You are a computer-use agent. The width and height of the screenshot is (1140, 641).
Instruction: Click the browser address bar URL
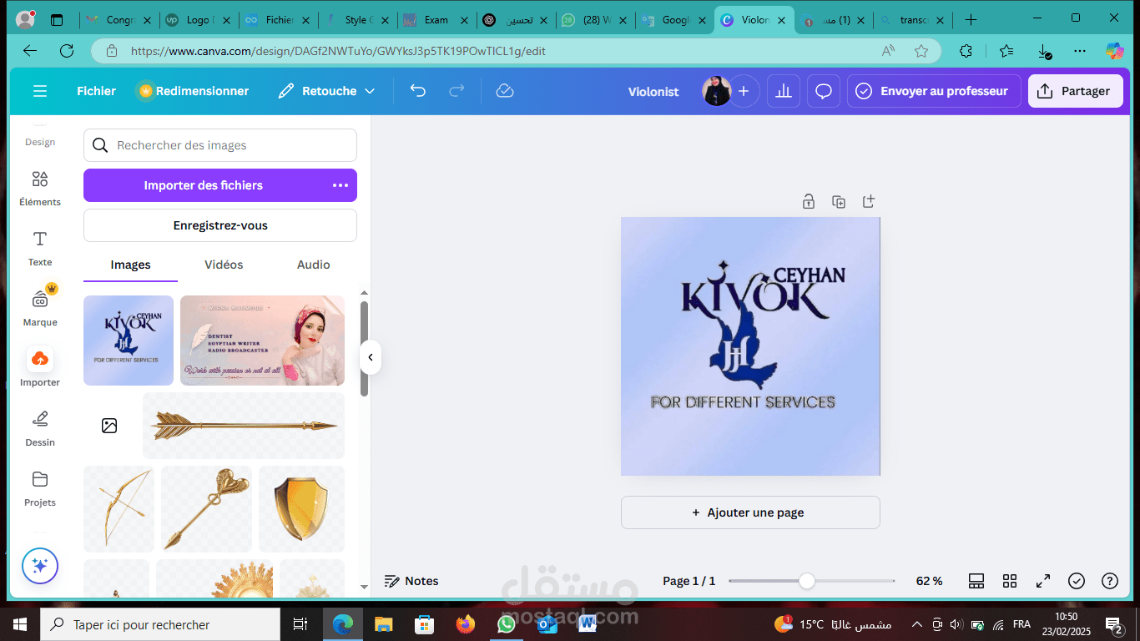click(x=338, y=51)
